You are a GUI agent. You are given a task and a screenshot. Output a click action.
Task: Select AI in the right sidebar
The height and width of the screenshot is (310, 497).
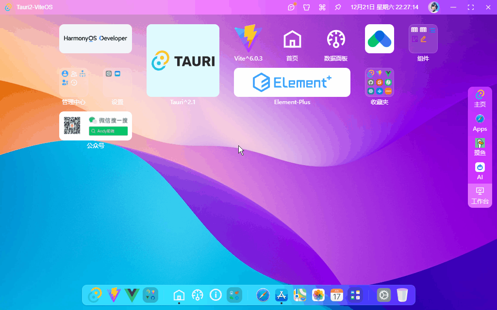(480, 171)
